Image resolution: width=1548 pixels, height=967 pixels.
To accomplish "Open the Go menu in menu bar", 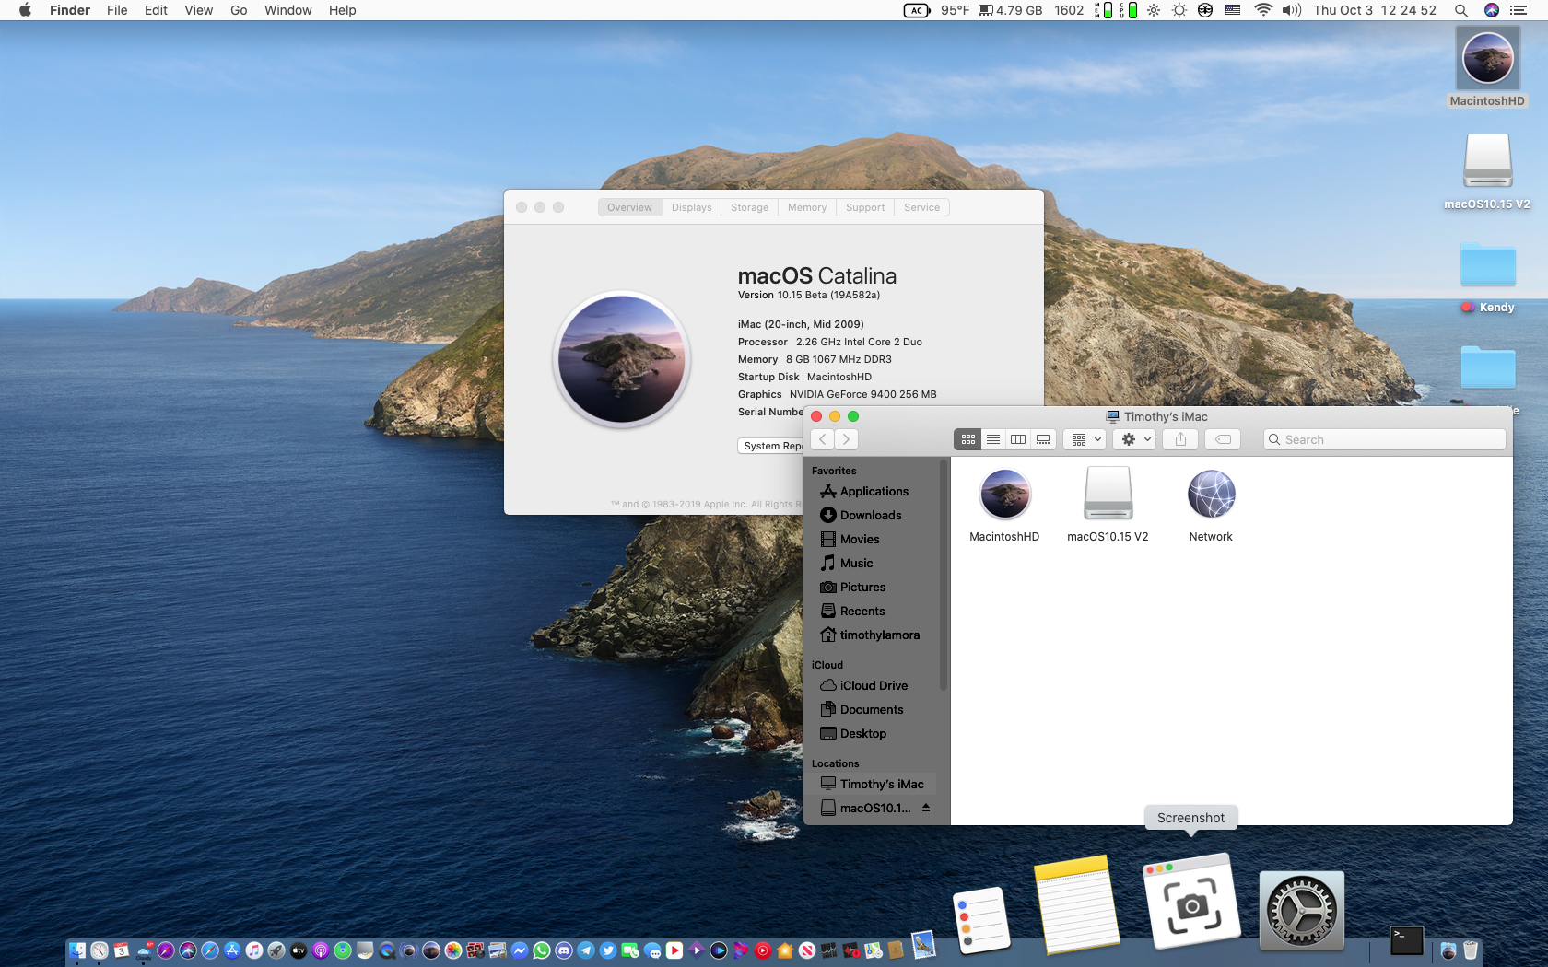I will coord(239,10).
